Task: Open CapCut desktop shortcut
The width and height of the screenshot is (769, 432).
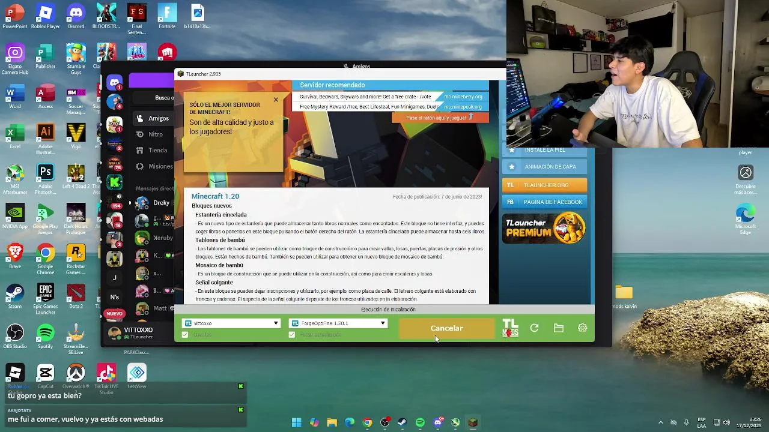Action: (46, 376)
